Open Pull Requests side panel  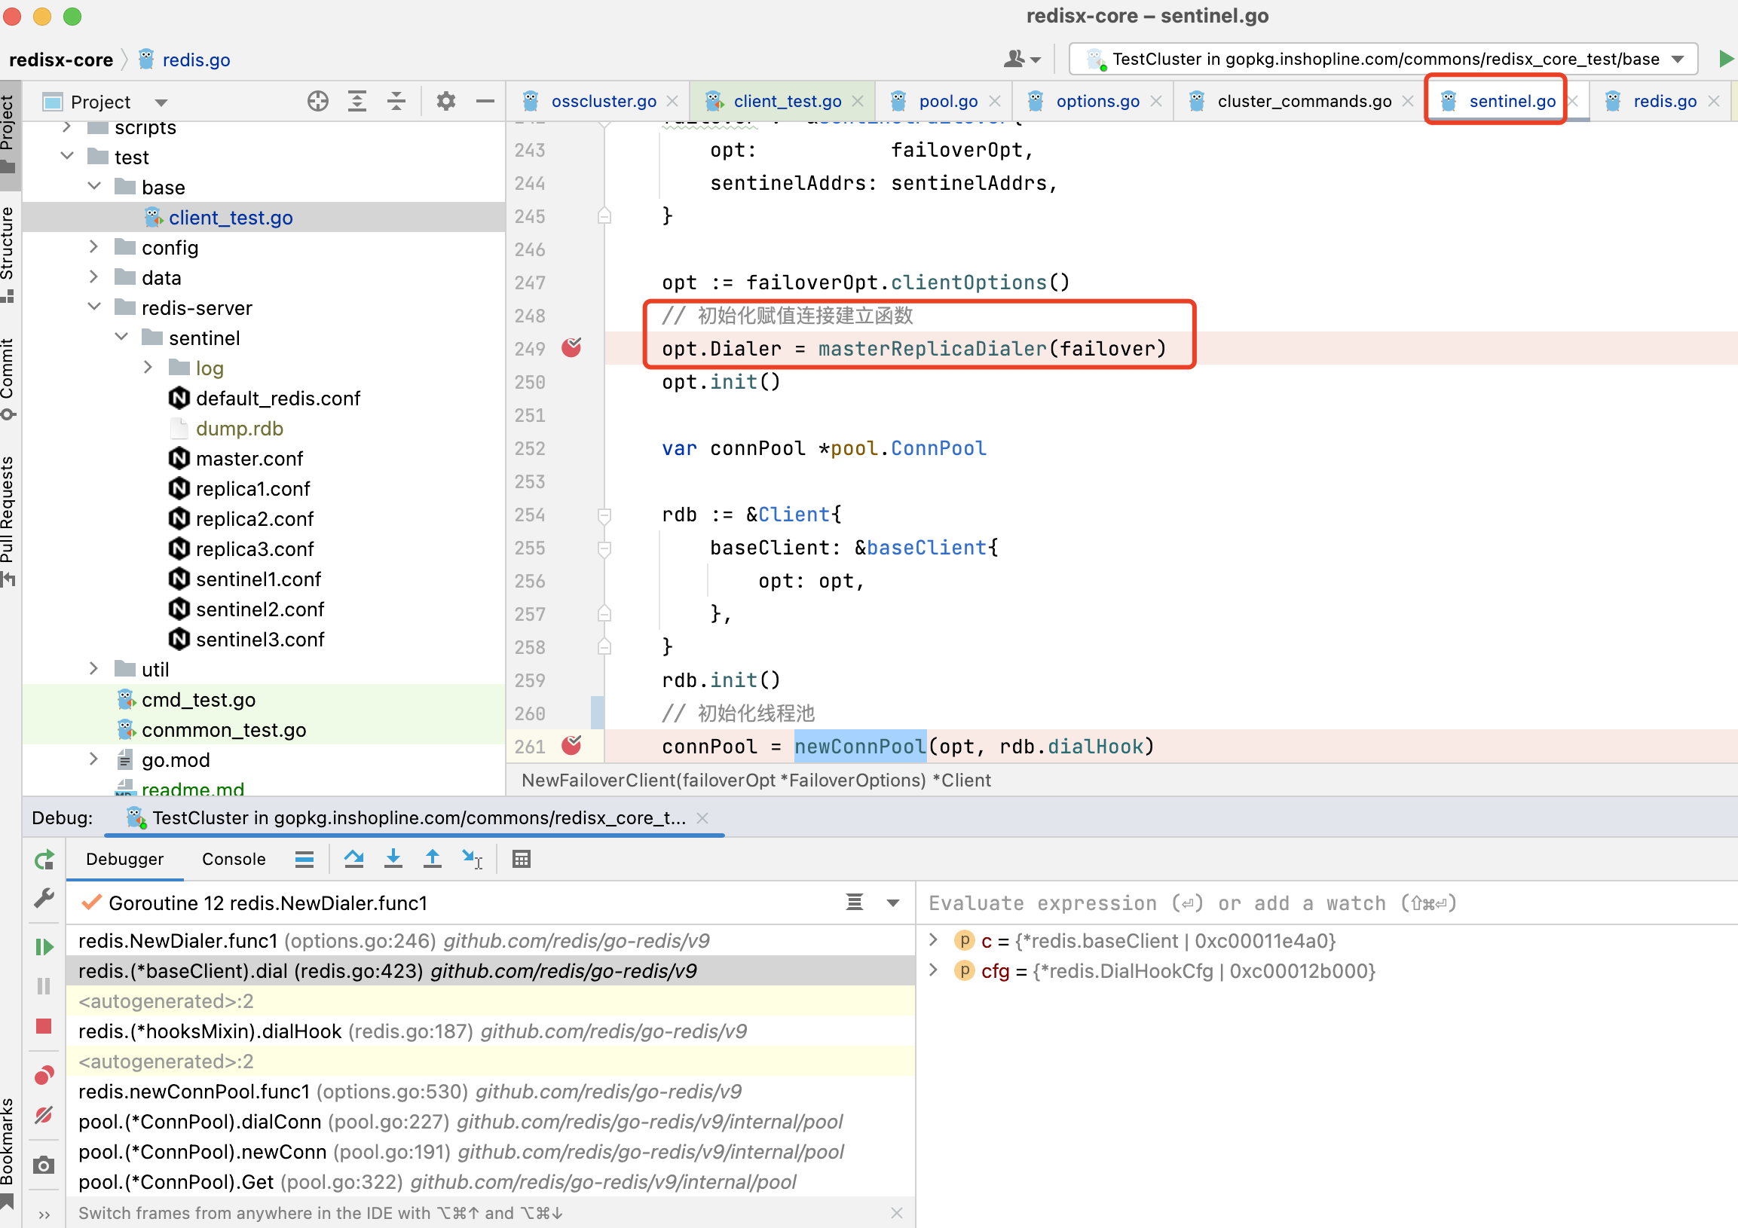[x=8, y=521]
